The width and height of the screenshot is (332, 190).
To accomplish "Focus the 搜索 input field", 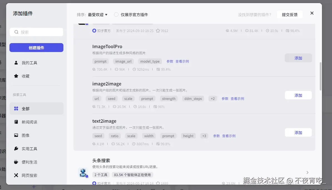I will coord(36,32).
